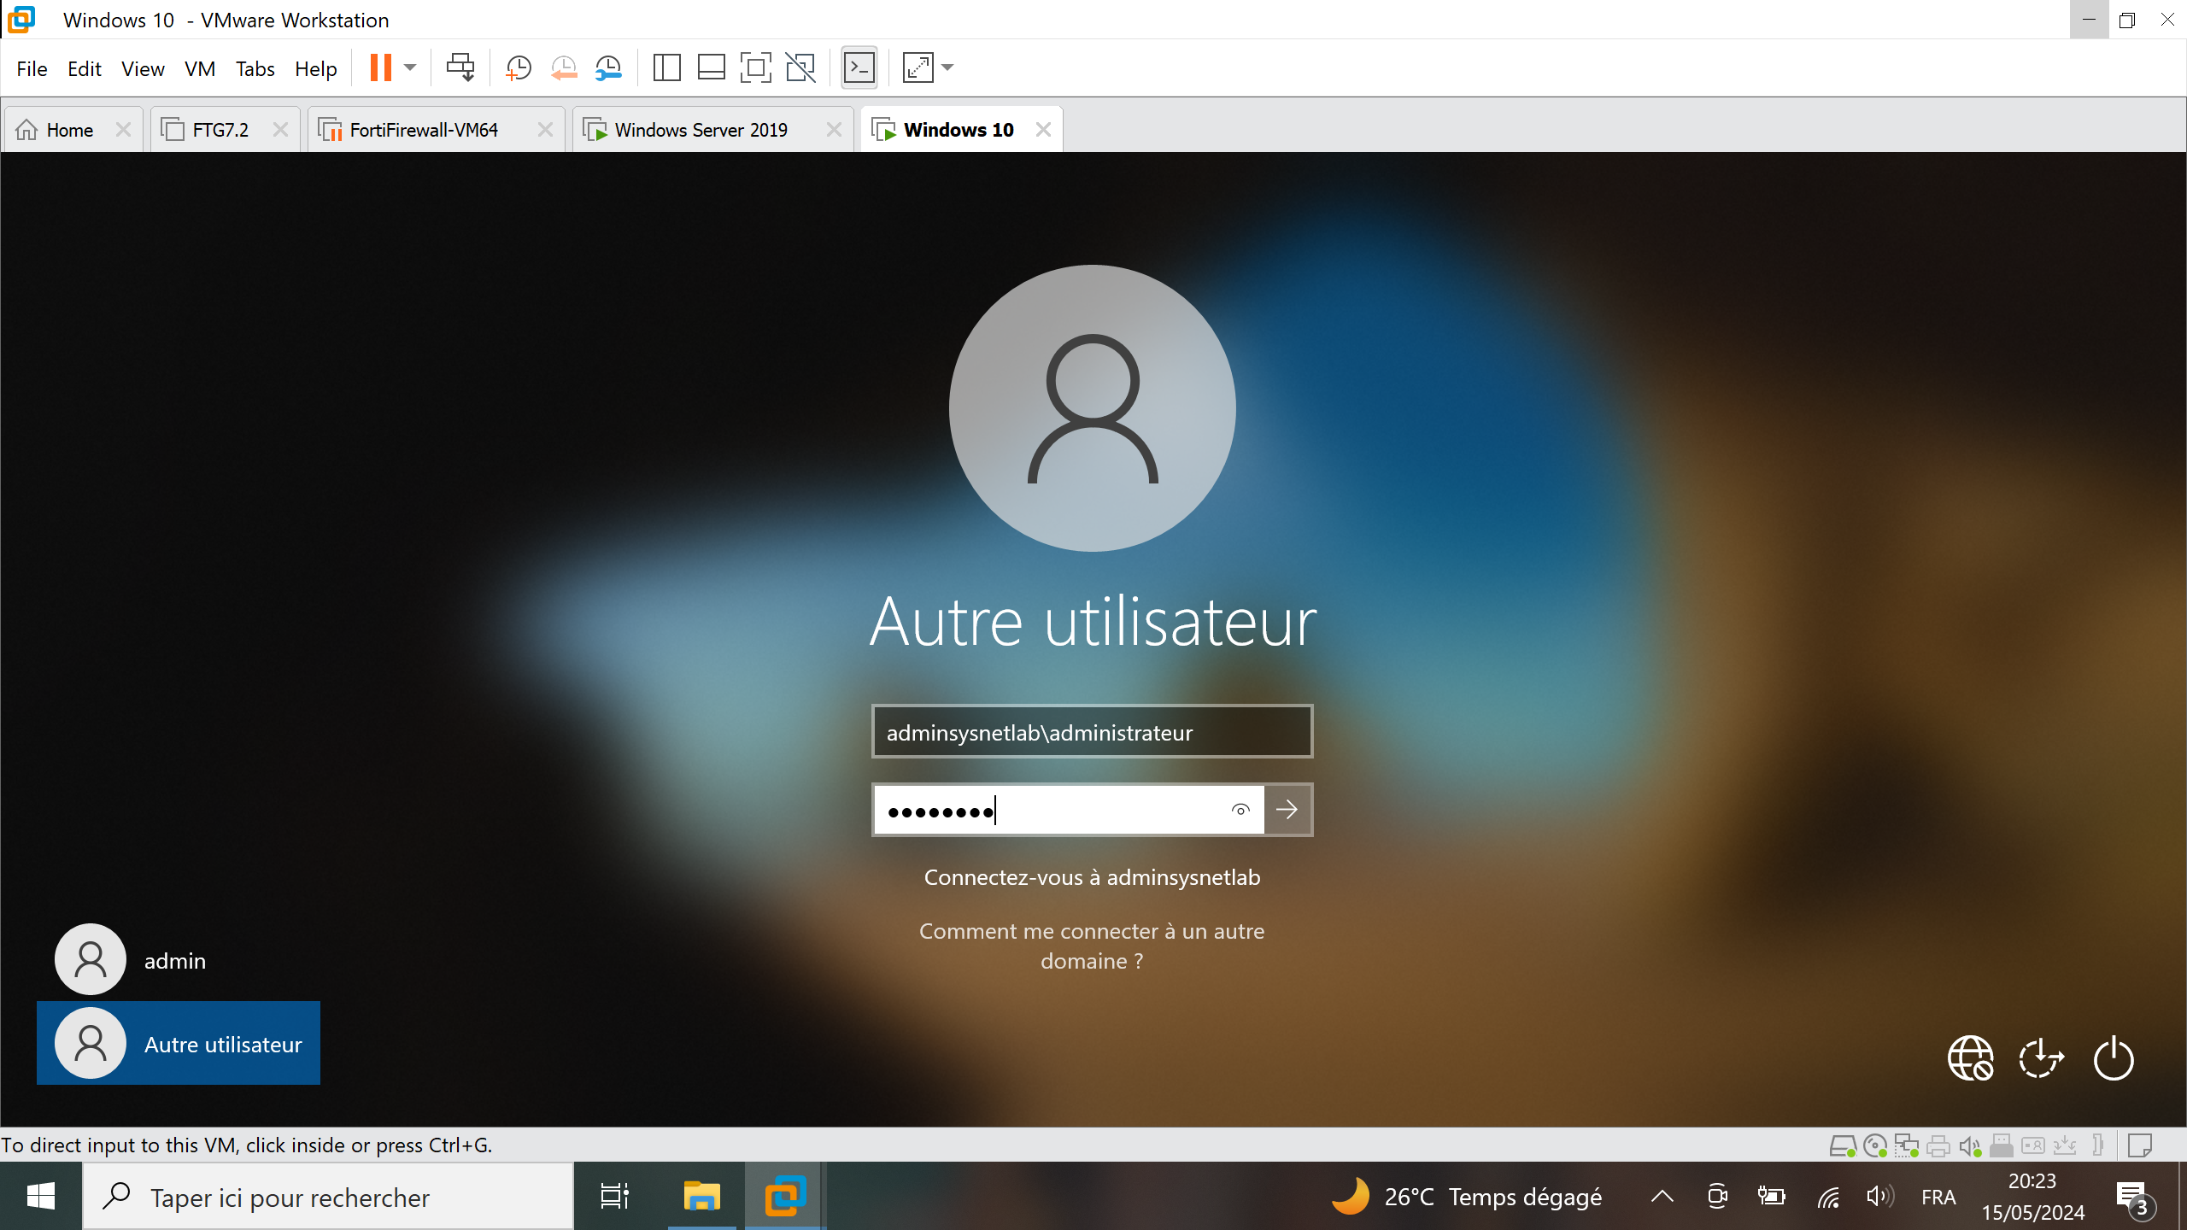Open the weather widget showing 26°C
This screenshot has width=2187, height=1230.
[1466, 1197]
